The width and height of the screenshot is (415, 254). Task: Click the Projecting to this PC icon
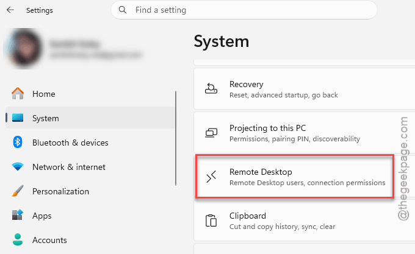(211, 133)
